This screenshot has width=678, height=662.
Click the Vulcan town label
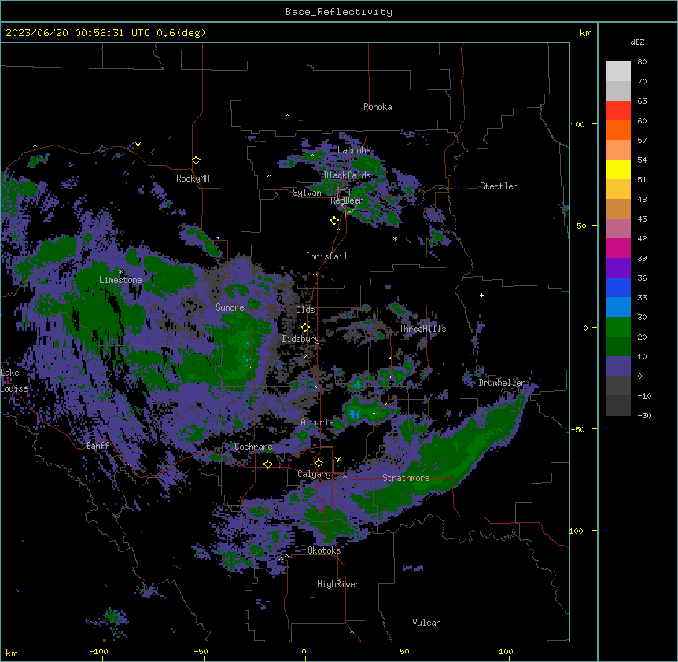[x=426, y=623]
